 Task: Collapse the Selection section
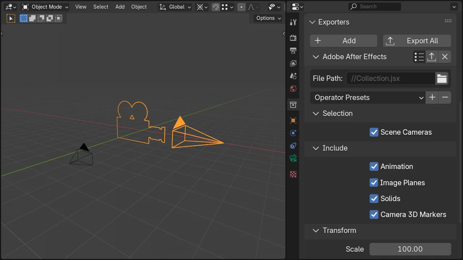click(316, 113)
